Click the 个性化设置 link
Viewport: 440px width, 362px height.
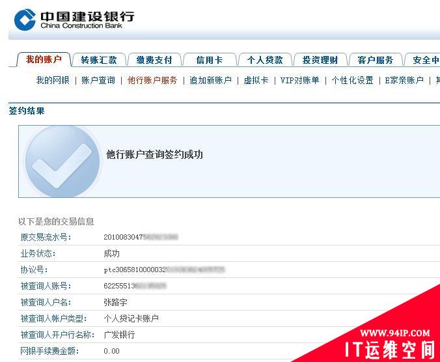352,80
